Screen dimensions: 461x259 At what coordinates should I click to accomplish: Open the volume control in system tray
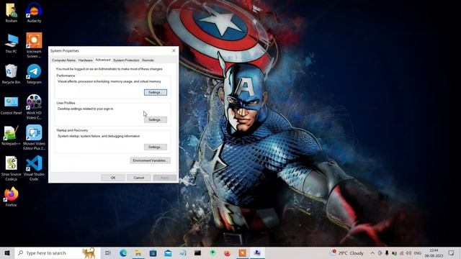click(x=408, y=253)
